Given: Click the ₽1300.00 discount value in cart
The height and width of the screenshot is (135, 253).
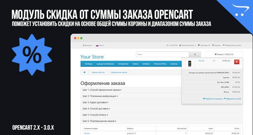Looking at the screenshot, I should click(236, 73).
